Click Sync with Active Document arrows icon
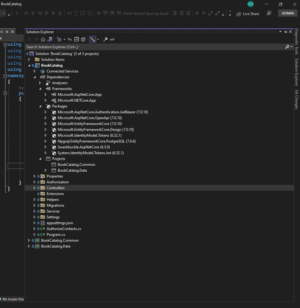300x308 pixels. click(x=69, y=39)
